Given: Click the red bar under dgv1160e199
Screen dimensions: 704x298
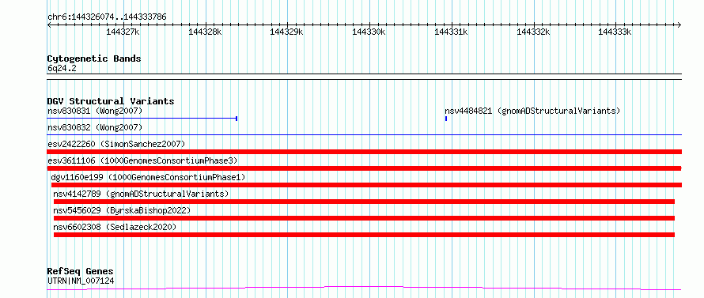Looking at the screenshot, I should (366, 185).
